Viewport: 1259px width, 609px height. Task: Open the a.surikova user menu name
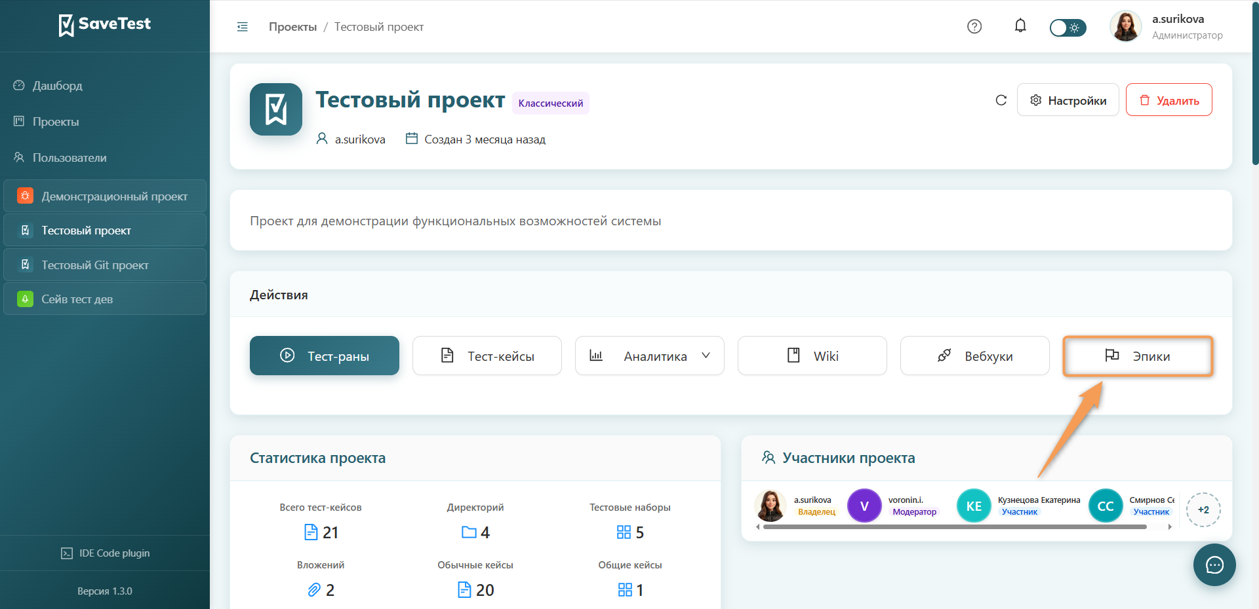(1178, 19)
